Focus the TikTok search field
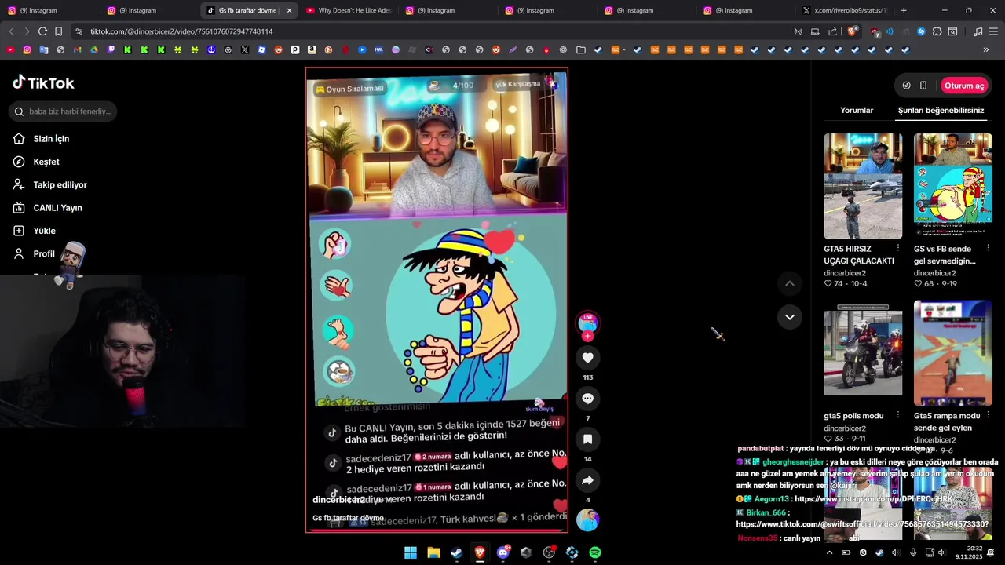The width and height of the screenshot is (1005, 565). (x=63, y=111)
